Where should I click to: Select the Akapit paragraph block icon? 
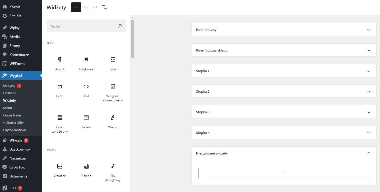[x=60, y=60]
